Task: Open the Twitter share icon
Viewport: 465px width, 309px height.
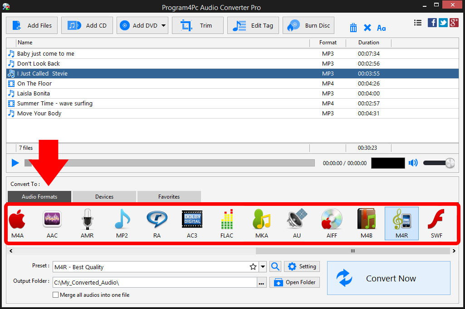Action: (443, 23)
